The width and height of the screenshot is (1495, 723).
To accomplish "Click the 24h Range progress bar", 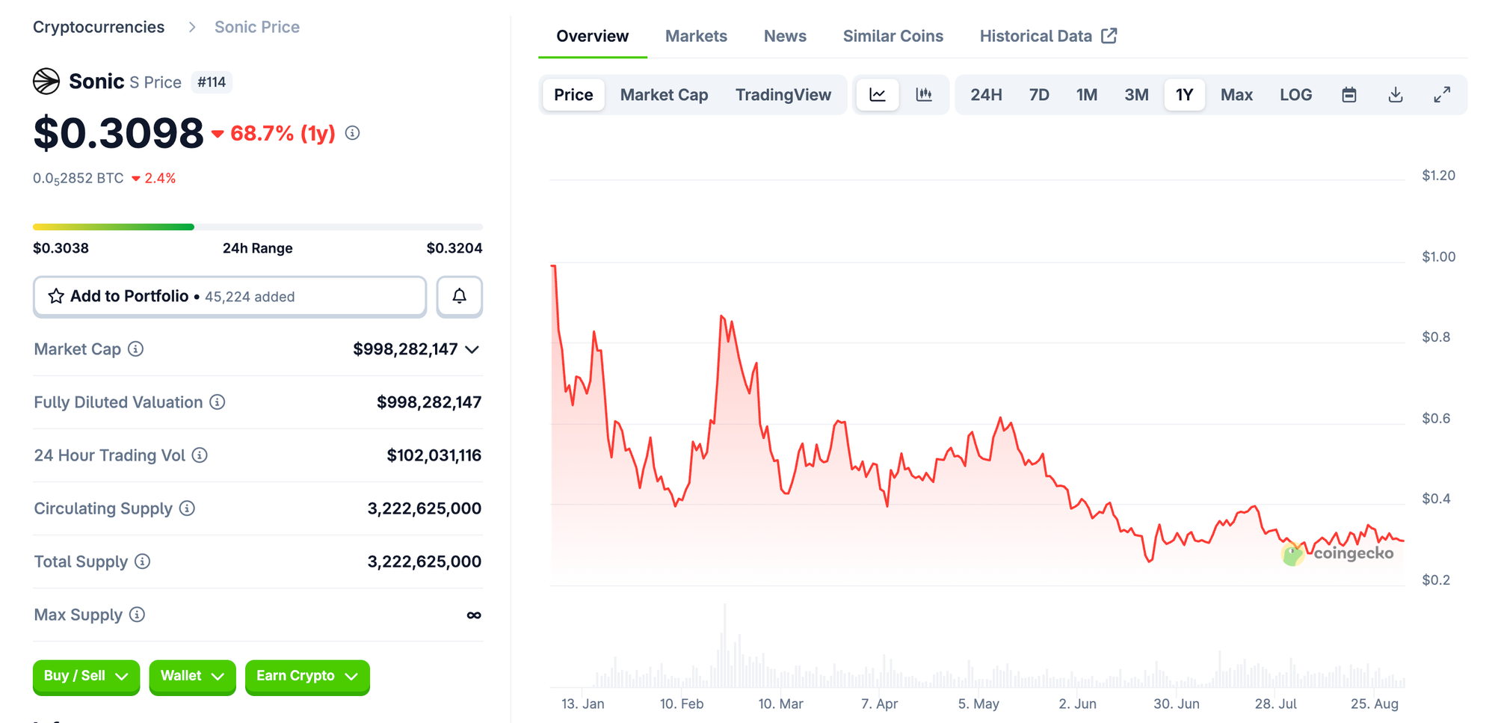I will click(258, 227).
